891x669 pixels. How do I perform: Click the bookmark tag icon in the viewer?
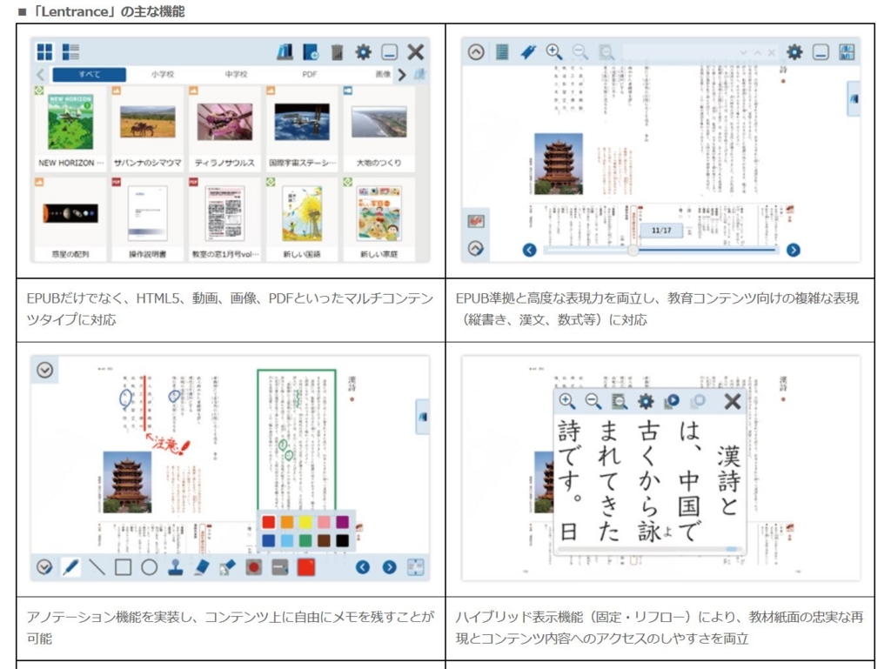[528, 52]
